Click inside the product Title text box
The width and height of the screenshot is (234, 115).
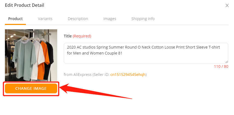[x=146, y=53]
